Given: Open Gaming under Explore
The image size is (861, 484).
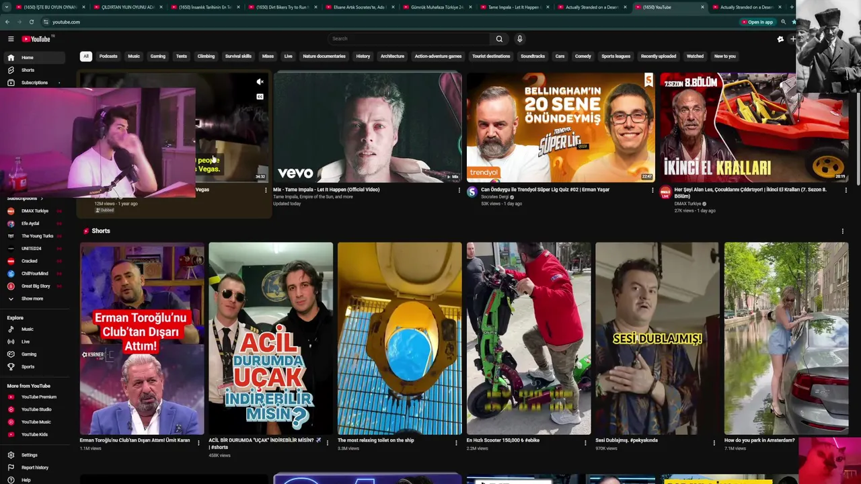Looking at the screenshot, I should 29,354.
